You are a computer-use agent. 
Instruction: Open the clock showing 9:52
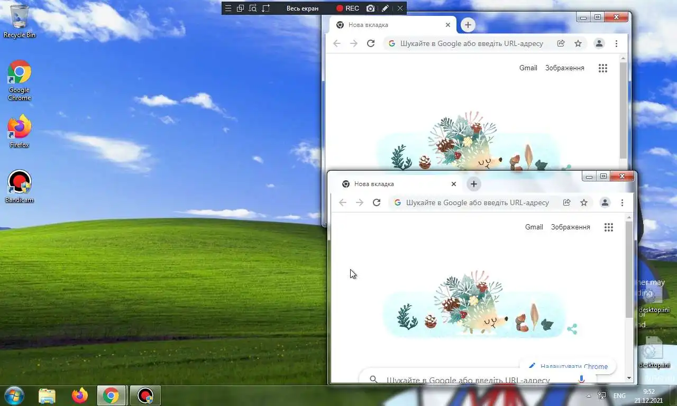649,396
